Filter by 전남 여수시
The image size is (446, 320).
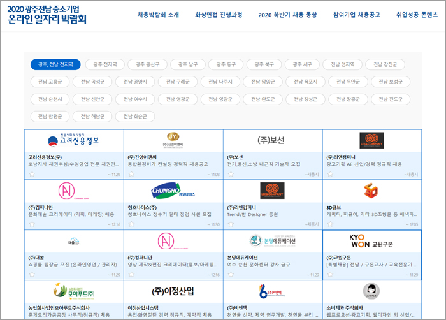pyautogui.click(x=135, y=99)
